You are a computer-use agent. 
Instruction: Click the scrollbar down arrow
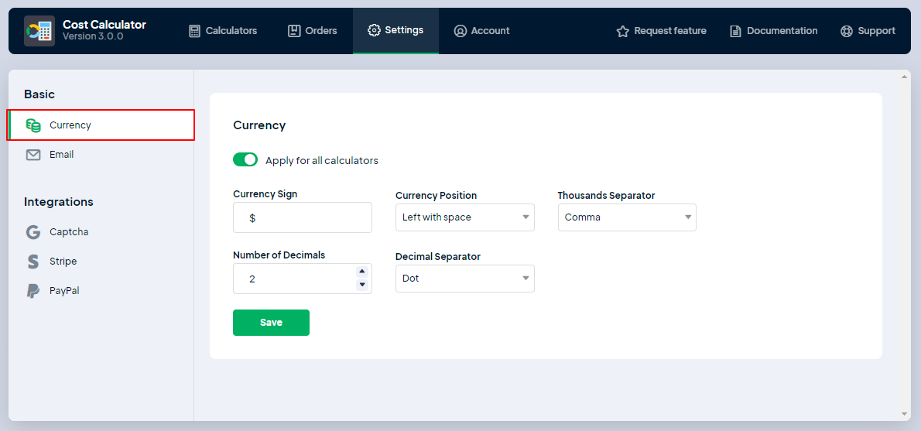pos(904,414)
